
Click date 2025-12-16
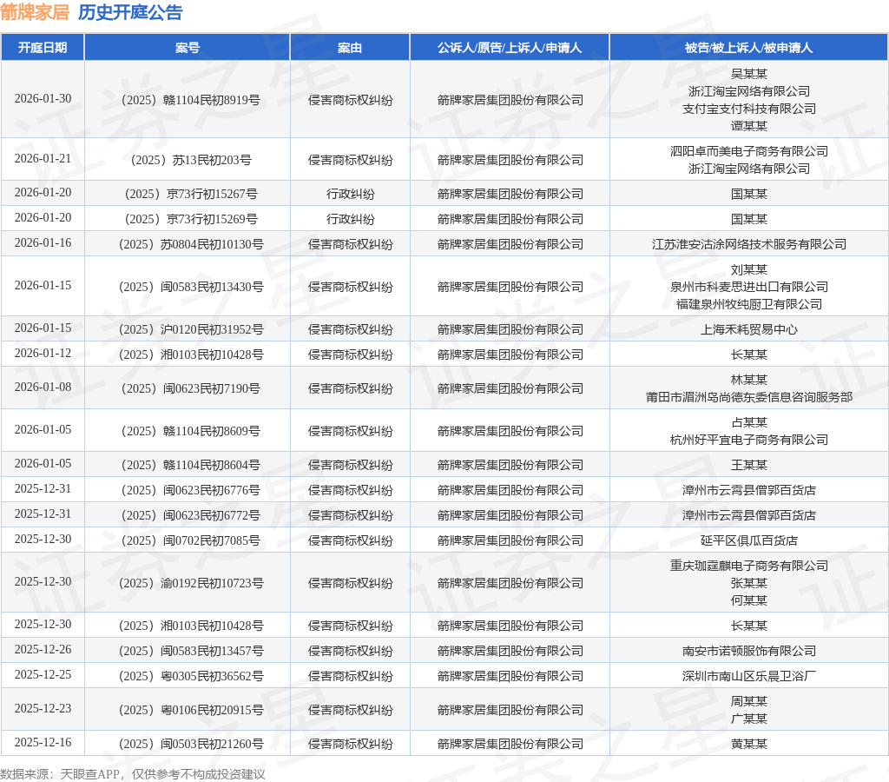(43, 743)
